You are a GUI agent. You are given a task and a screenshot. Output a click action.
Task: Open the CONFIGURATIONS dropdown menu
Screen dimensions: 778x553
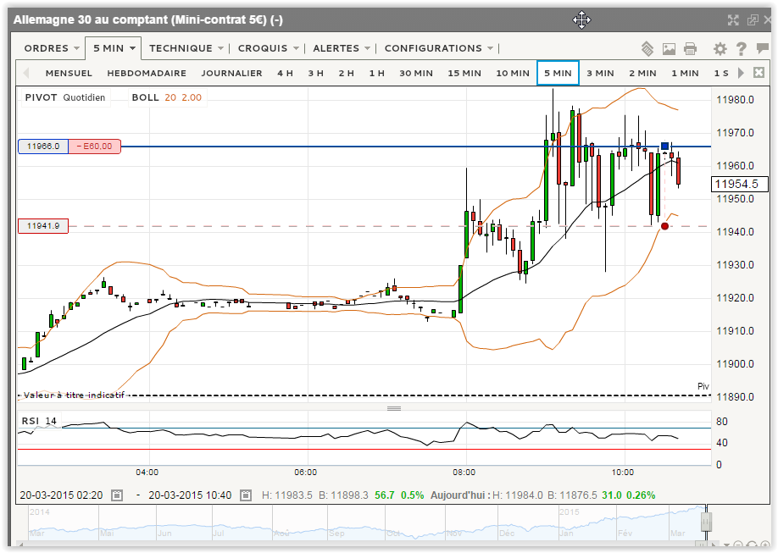(x=439, y=48)
